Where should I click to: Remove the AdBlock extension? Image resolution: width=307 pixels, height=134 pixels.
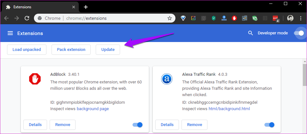(63, 125)
